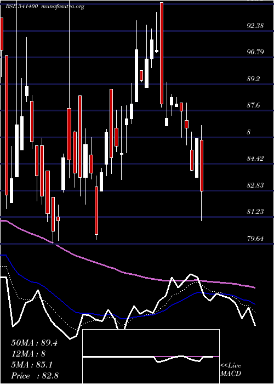This screenshot has width=274, height=384.
Task: Click the munafasutra.org site text
Action: pyautogui.click(x=63, y=7)
